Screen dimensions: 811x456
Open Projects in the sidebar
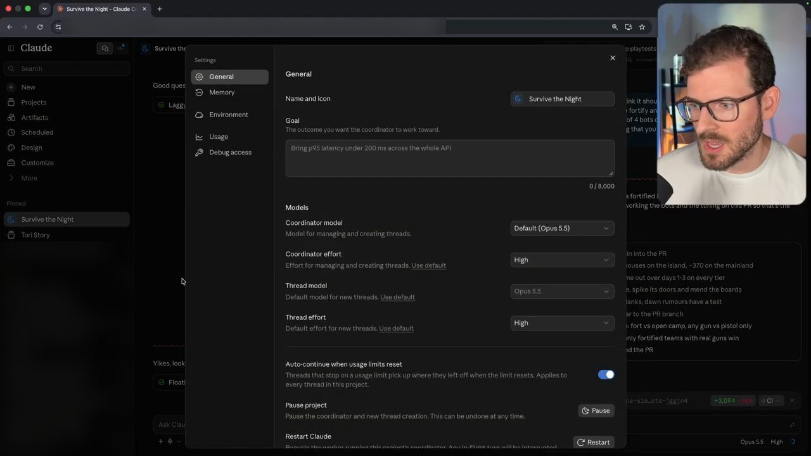coord(34,103)
